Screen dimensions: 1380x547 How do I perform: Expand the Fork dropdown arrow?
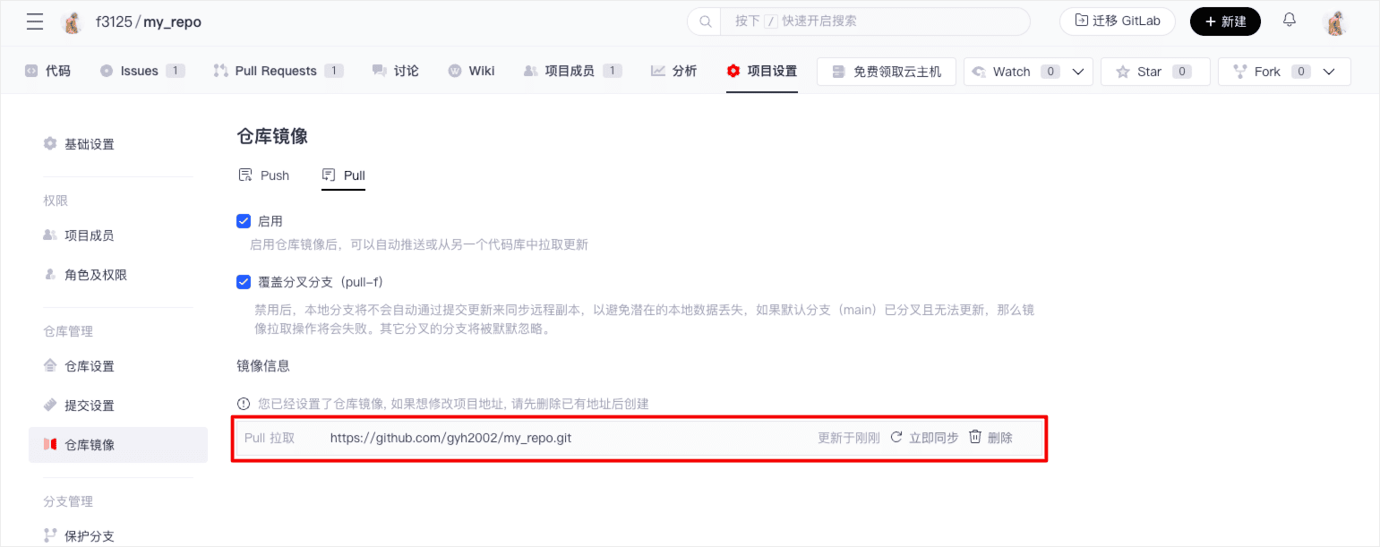[x=1329, y=72]
